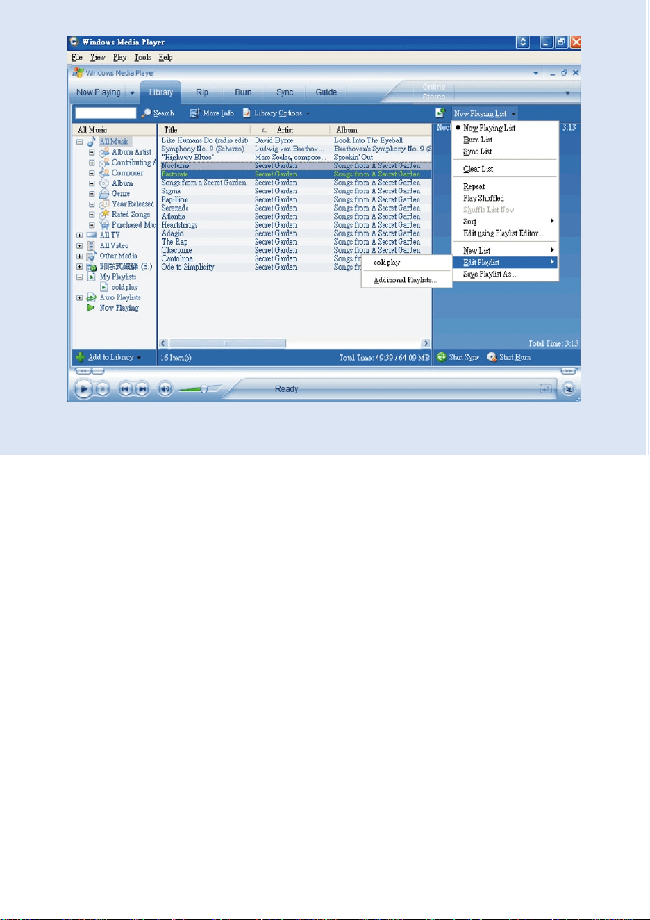Viewport: 650px width, 920px height.
Task: Choose Save Playlist As
Action: (x=505, y=274)
